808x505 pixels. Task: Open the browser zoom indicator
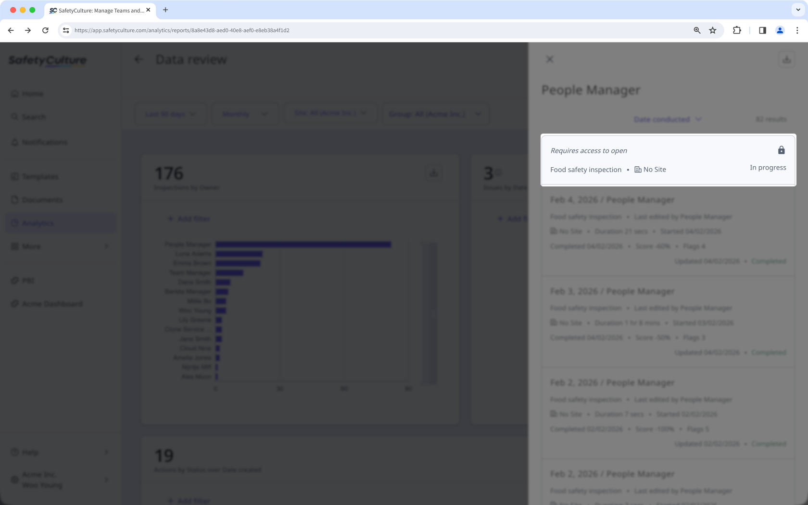tap(697, 30)
